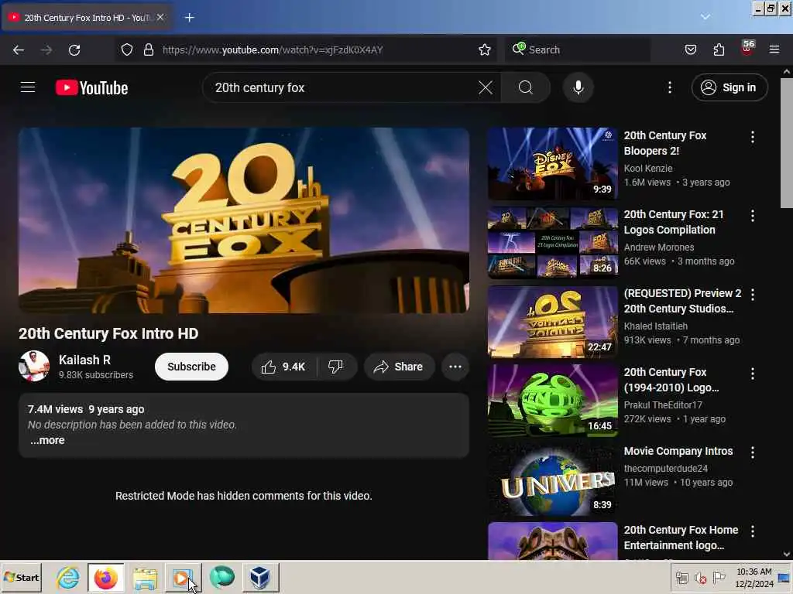Open options for 21 Logos Compilation video
The height and width of the screenshot is (594, 793).
tap(753, 216)
